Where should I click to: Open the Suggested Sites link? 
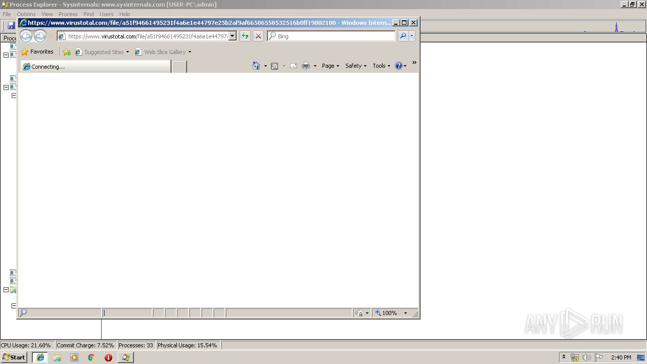100,52
